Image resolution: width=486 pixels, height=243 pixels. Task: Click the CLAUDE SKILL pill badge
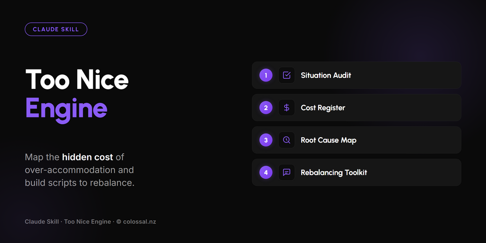(x=56, y=29)
